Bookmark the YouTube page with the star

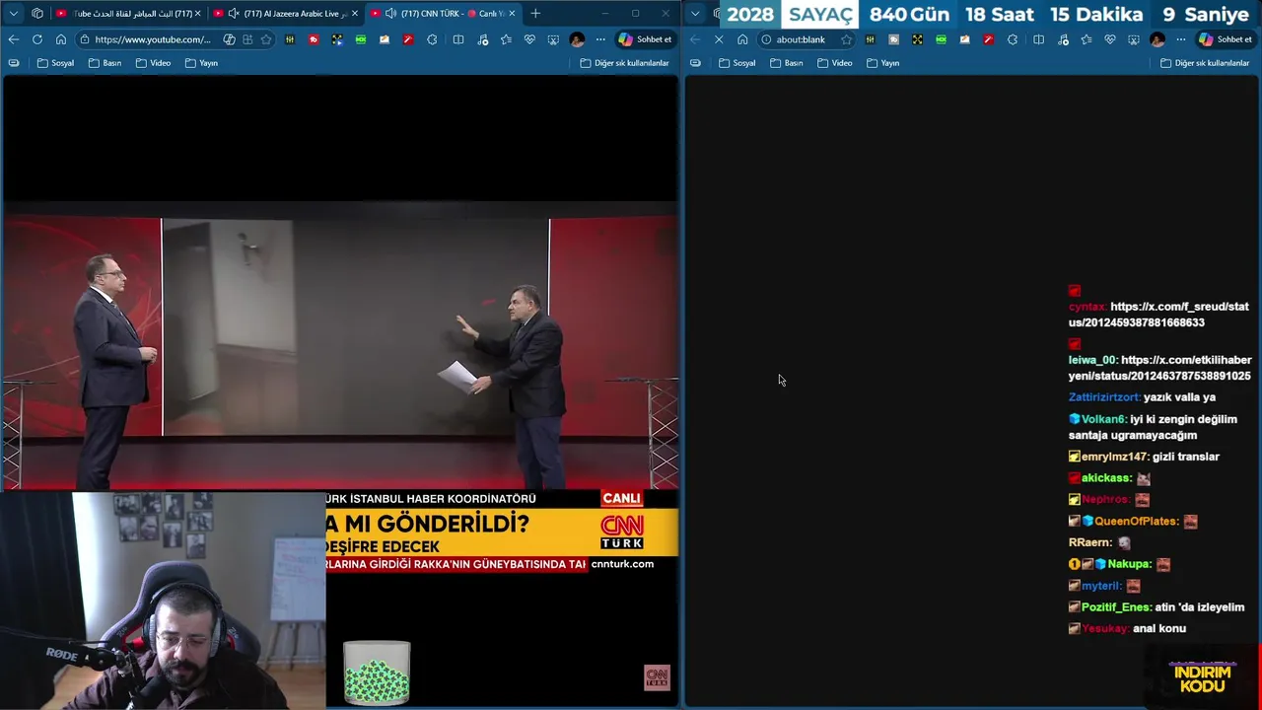[x=266, y=39]
